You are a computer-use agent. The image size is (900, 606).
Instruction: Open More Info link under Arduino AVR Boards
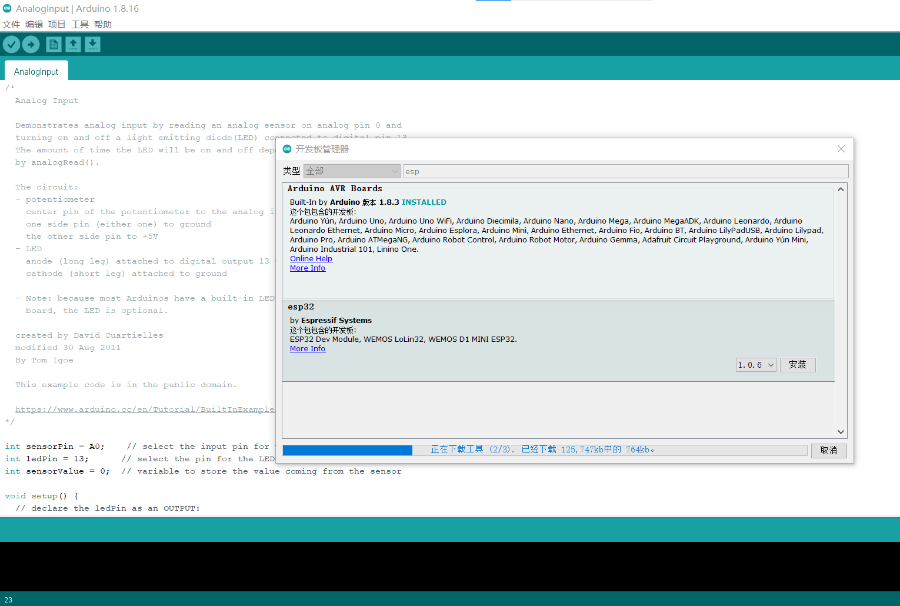point(308,268)
